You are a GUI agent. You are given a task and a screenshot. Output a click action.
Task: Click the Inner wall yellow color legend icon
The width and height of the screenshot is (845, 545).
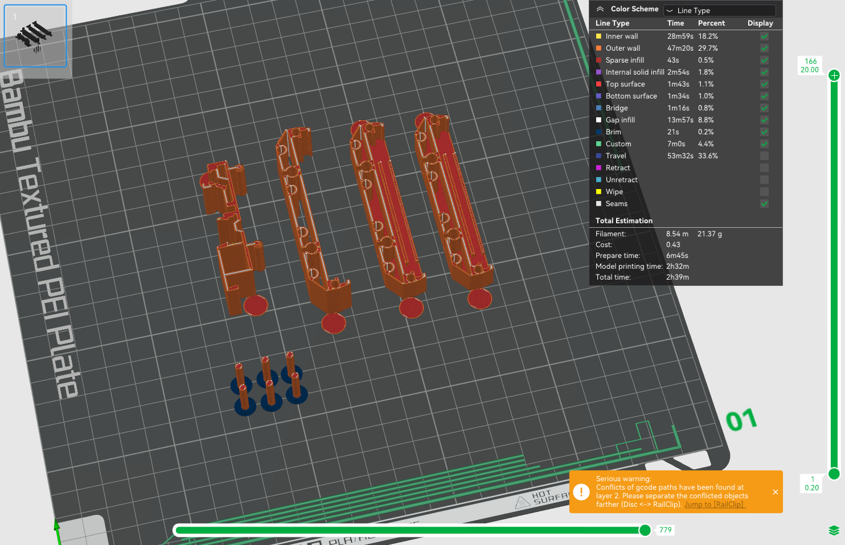tap(598, 36)
